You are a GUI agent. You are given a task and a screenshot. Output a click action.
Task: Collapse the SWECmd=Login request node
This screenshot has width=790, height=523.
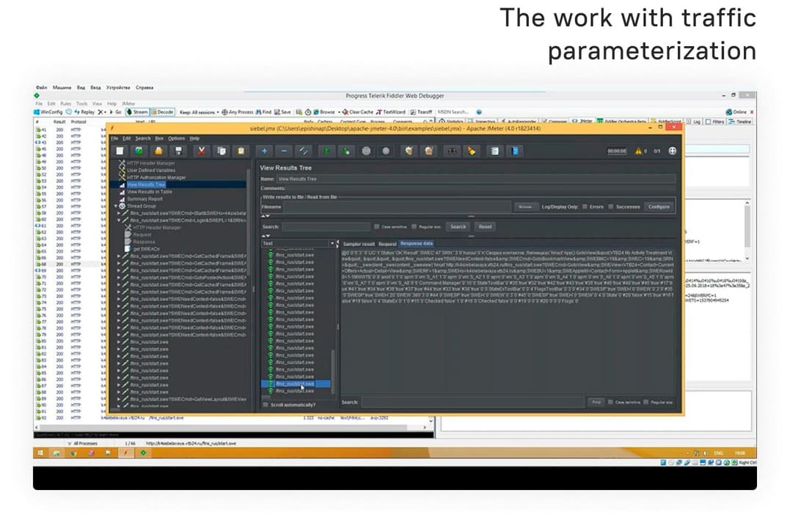pos(119,220)
